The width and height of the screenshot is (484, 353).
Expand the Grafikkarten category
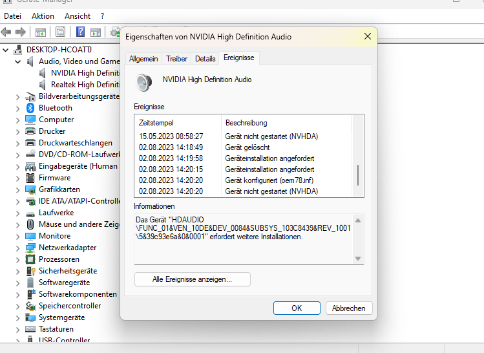(x=18, y=190)
